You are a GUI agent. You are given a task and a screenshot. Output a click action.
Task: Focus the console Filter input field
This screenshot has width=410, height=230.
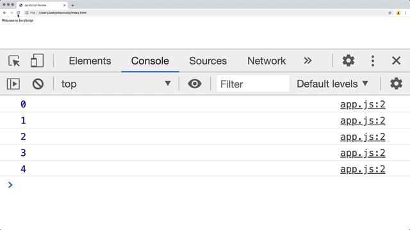253,84
